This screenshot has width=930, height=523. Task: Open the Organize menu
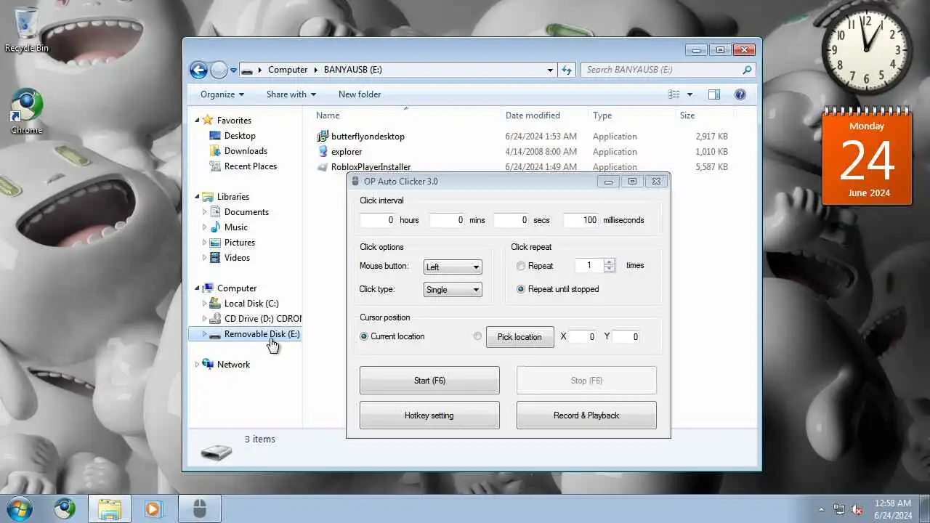tap(222, 94)
